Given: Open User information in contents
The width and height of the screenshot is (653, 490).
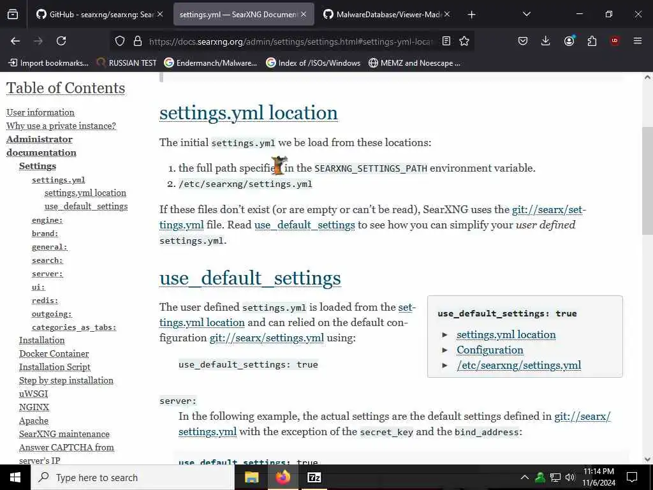Looking at the screenshot, I should click(40, 112).
